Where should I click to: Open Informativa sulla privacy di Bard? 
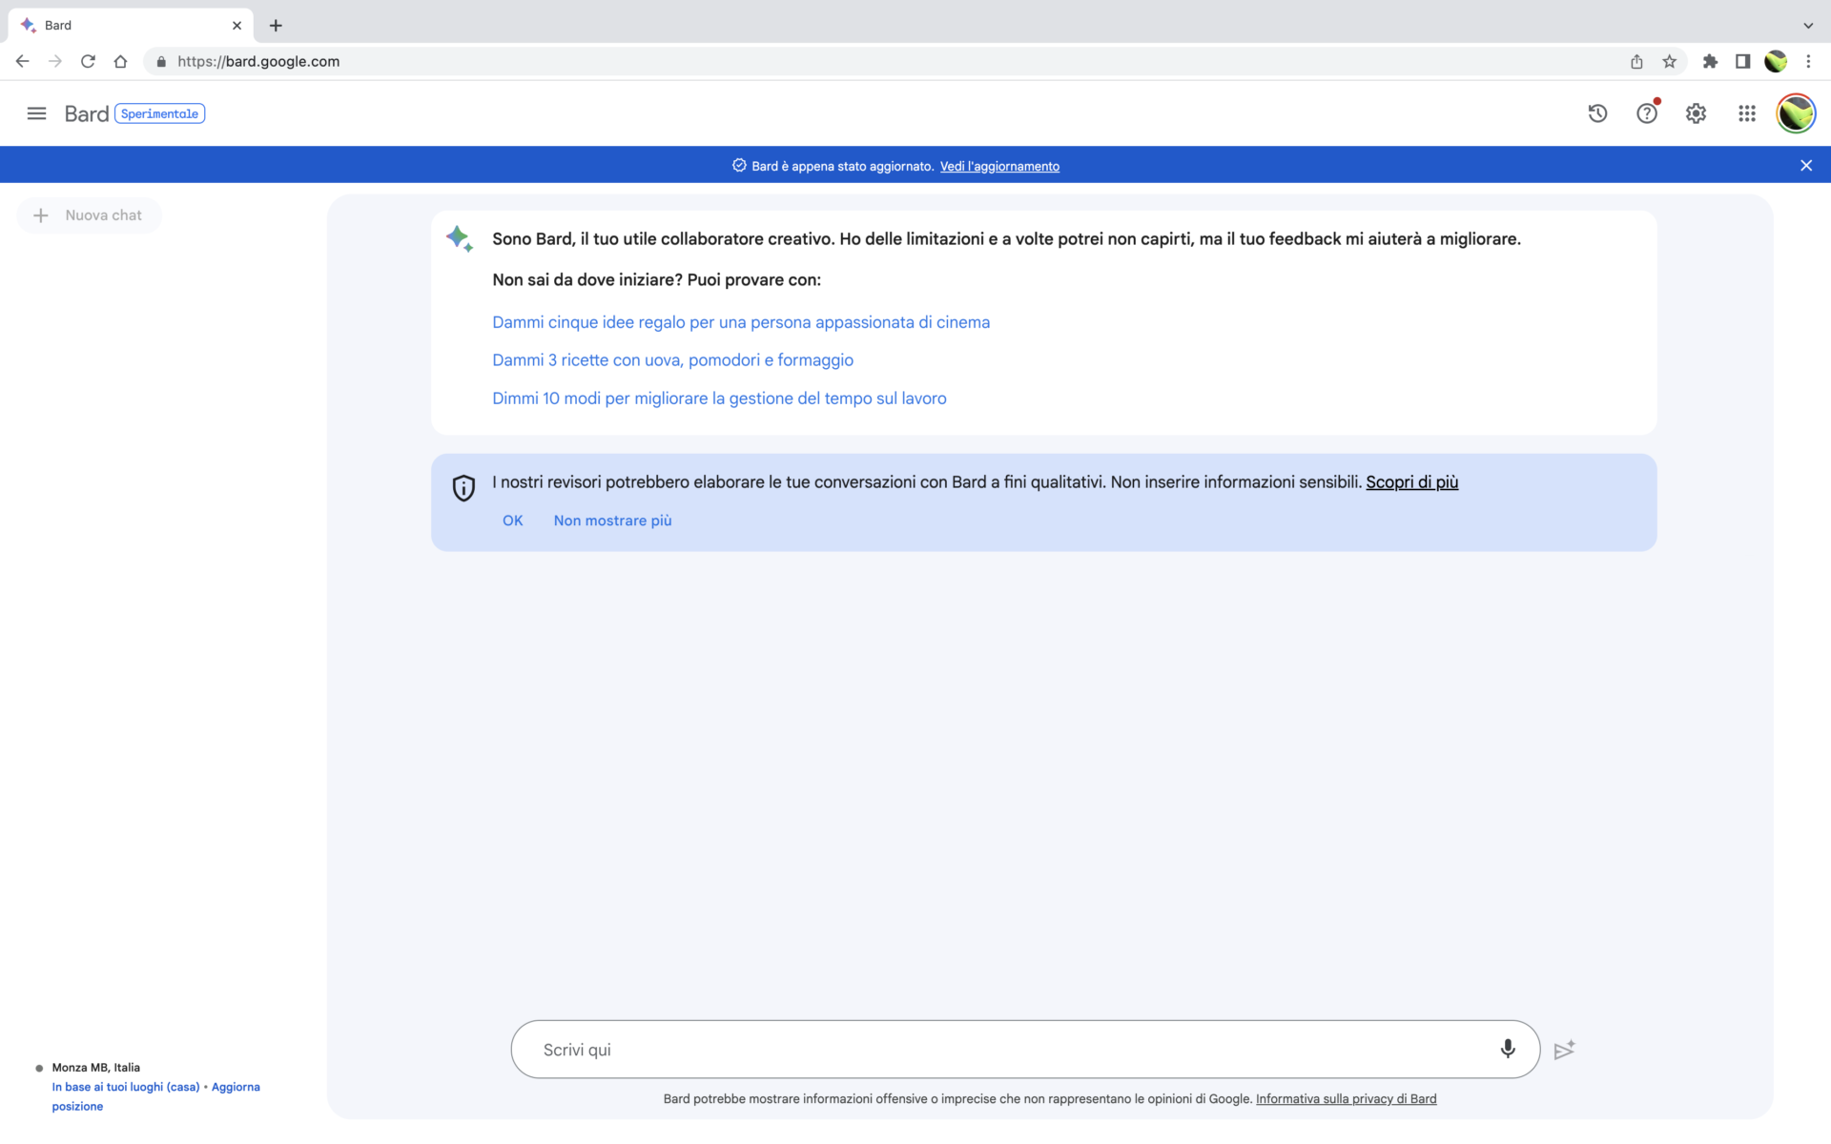pos(1346,1099)
